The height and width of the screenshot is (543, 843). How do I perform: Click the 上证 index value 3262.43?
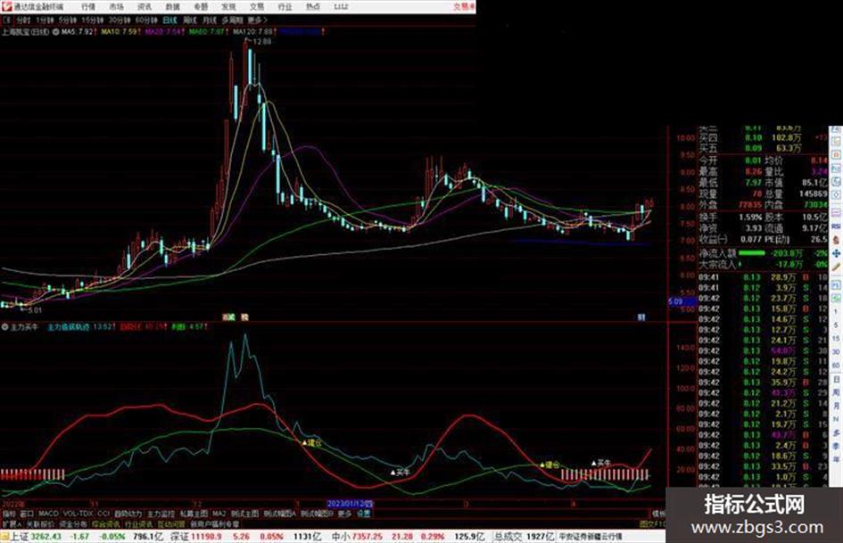click(45, 536)
